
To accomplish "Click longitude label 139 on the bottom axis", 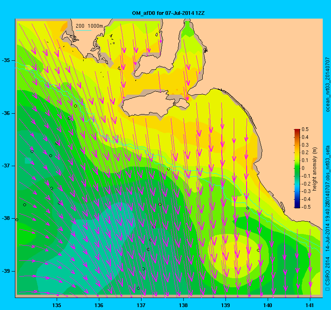I will [x=225, y=305].
